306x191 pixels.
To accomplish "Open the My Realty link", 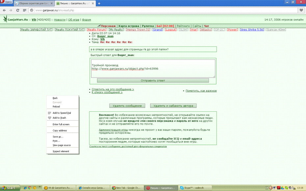I will pos(116,30).
